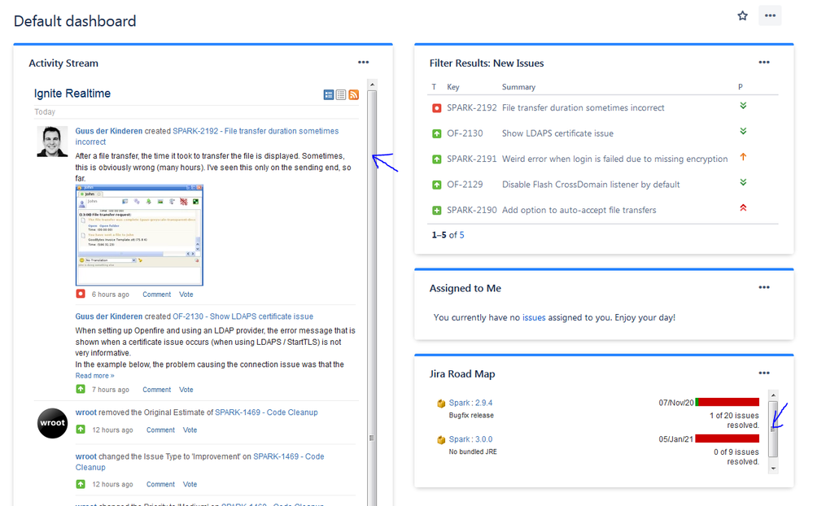Click Comment on the '7 hours ago' activity
Viewport: 813px width, 506px height.
click(x=156, y=390)
